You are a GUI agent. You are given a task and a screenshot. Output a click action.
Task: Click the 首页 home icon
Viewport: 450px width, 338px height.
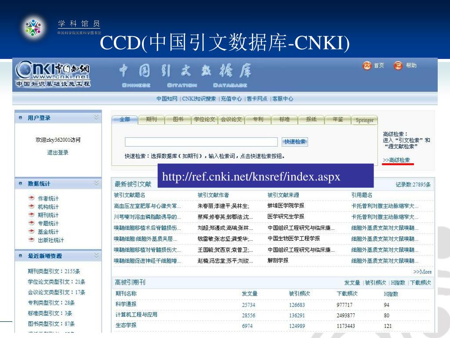tap(367, 66)
